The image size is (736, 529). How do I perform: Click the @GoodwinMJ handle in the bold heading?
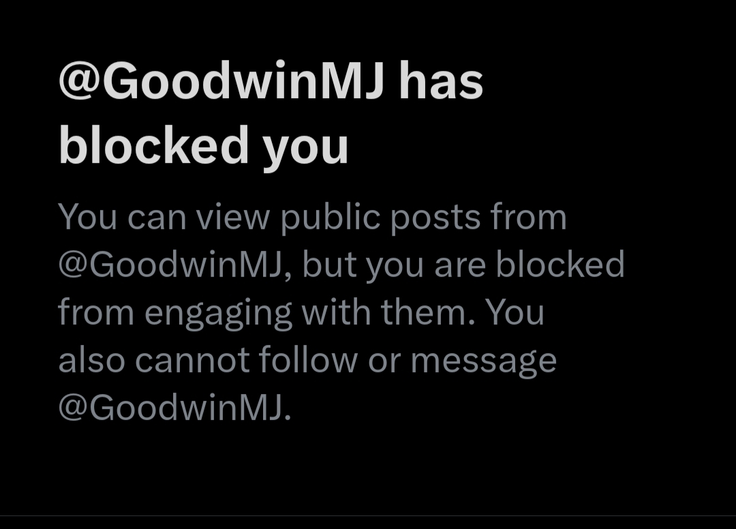(x=221, y=80)
